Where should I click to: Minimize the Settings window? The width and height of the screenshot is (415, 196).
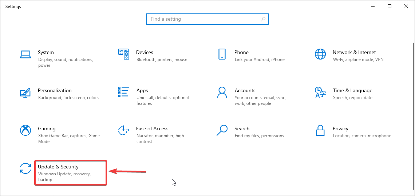click(x=373, y=6)
